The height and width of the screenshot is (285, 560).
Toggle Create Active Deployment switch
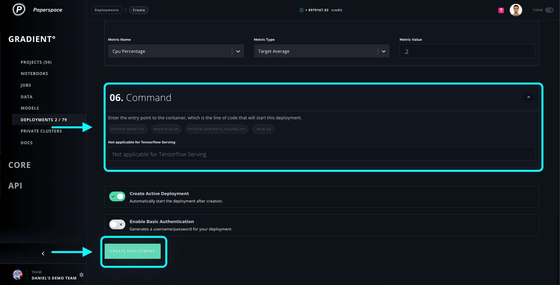[x=117, y=196]
